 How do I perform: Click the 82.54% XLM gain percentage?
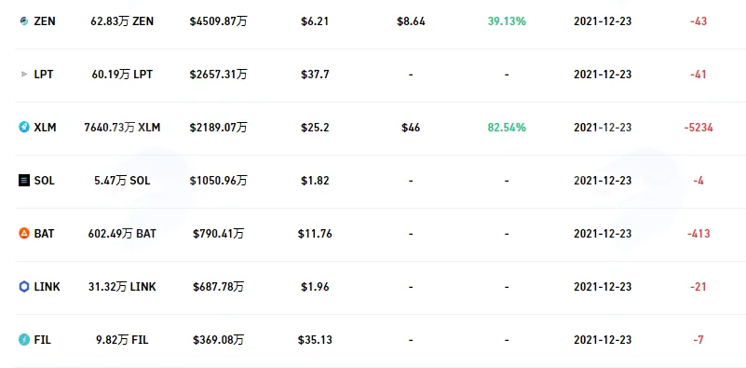pos(507,128)
